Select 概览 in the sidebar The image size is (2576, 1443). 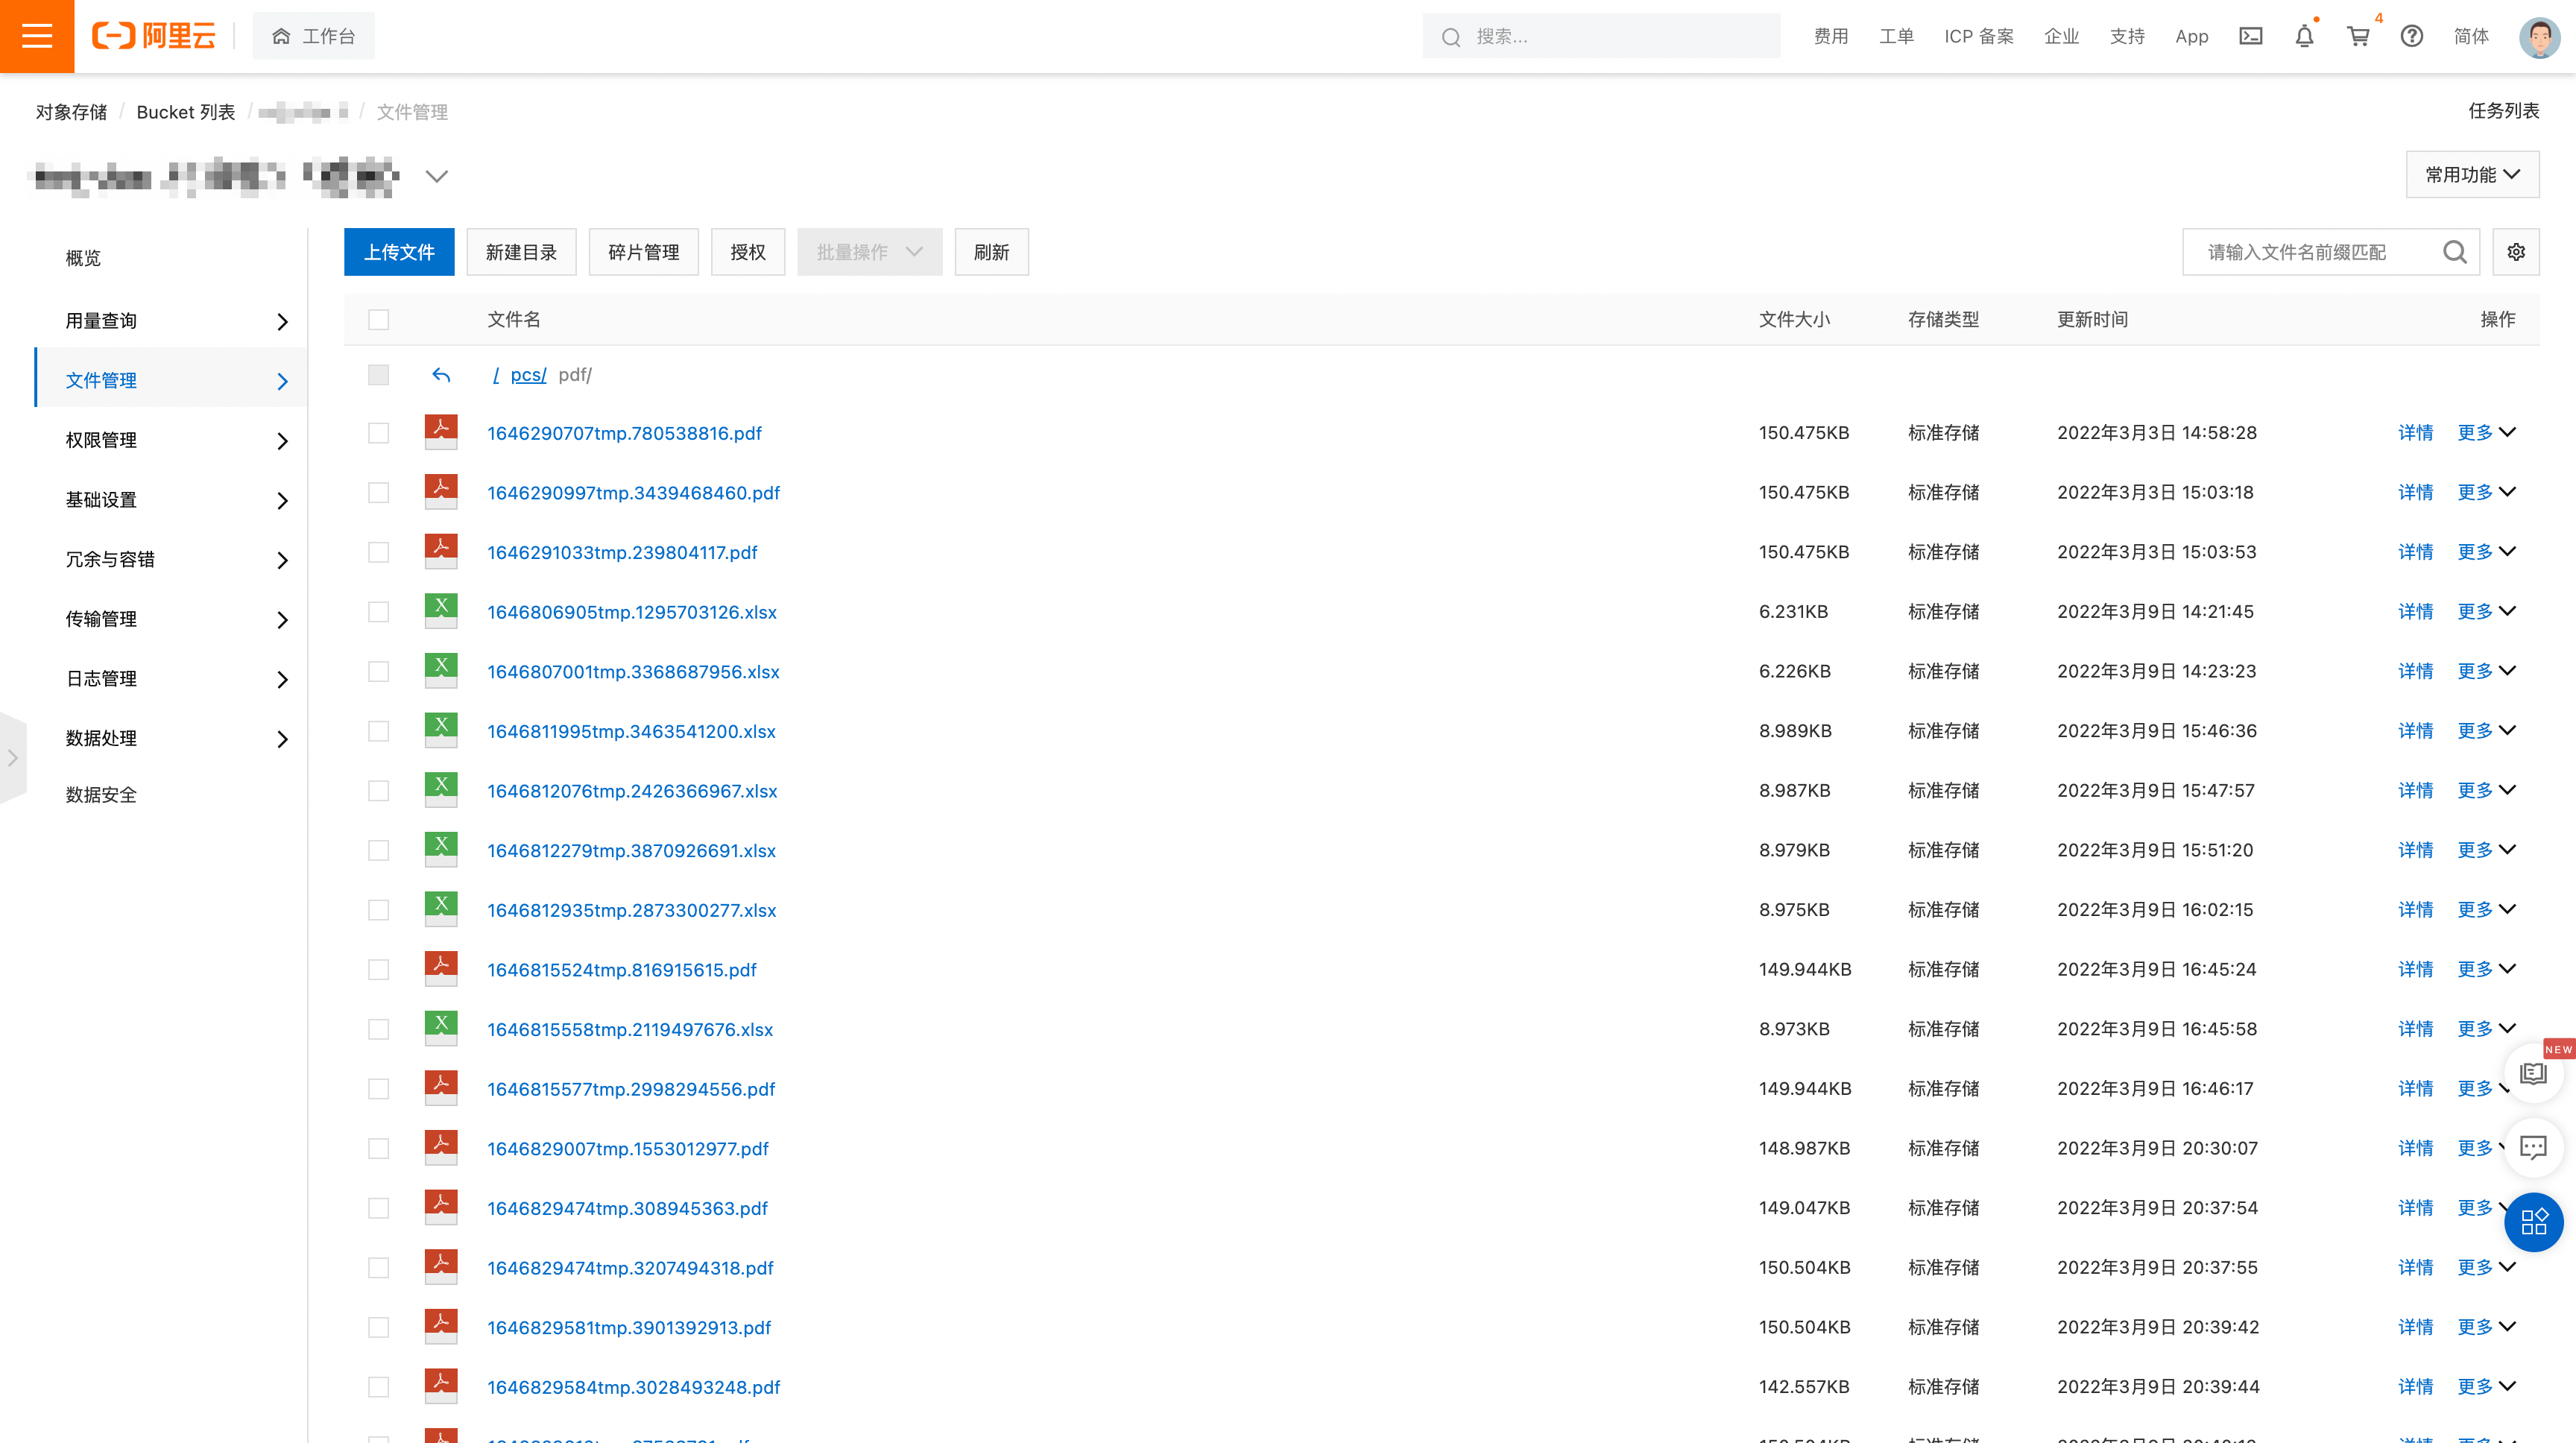[84, 258]
